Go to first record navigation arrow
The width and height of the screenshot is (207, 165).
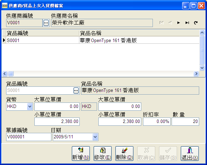162,23
